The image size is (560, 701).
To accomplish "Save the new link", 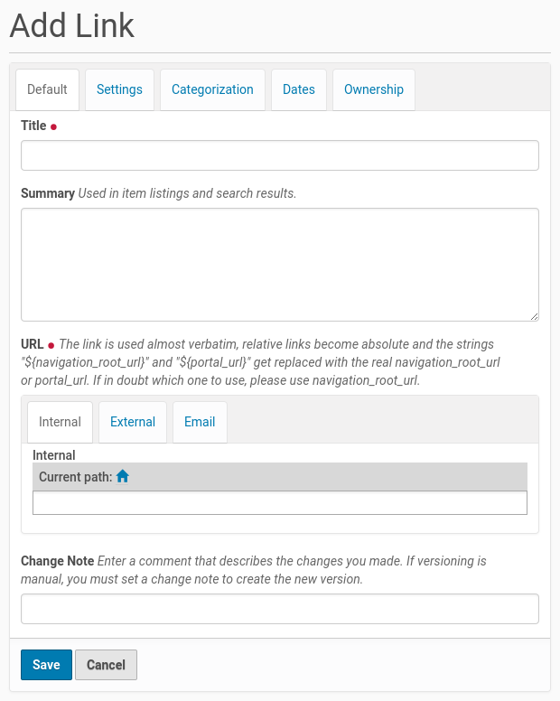I will click(46, 665).
